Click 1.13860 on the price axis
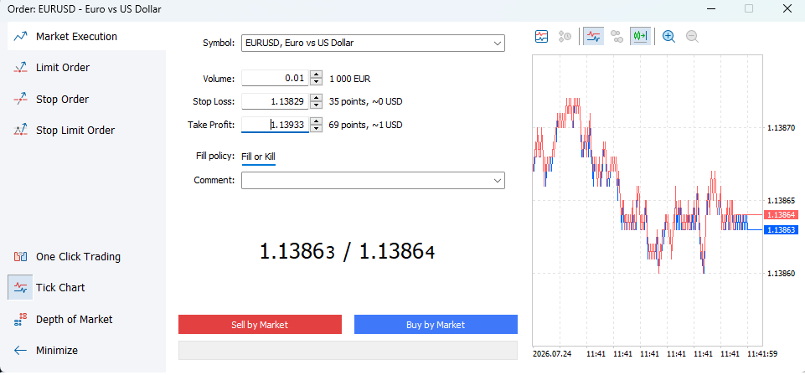 coord(781,274)
